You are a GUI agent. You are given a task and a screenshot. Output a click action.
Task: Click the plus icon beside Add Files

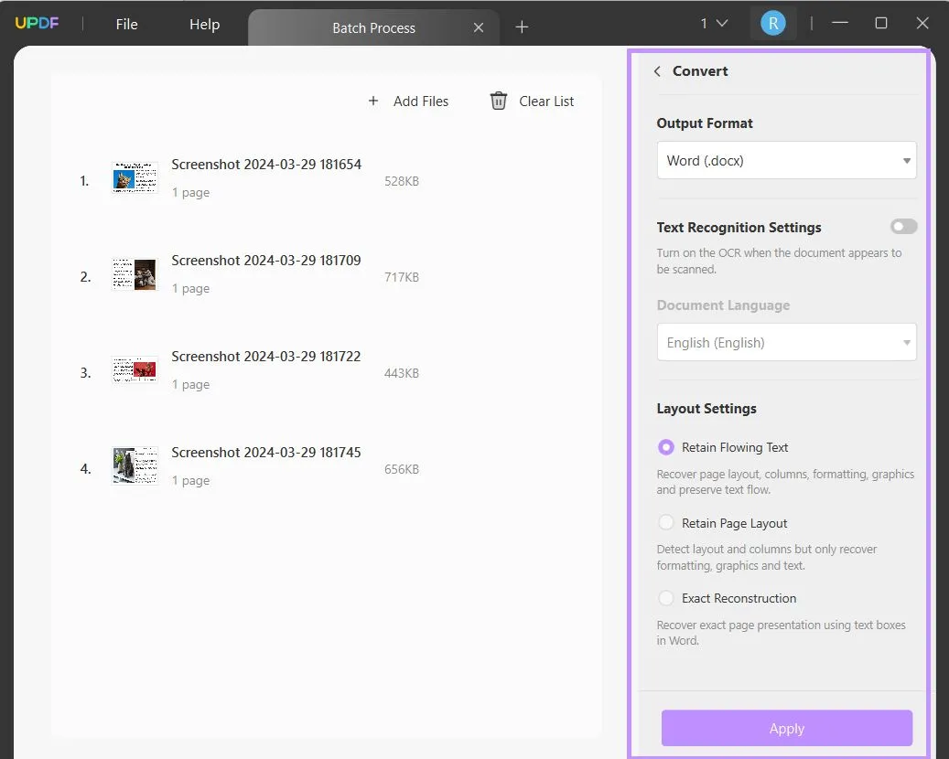373,101
